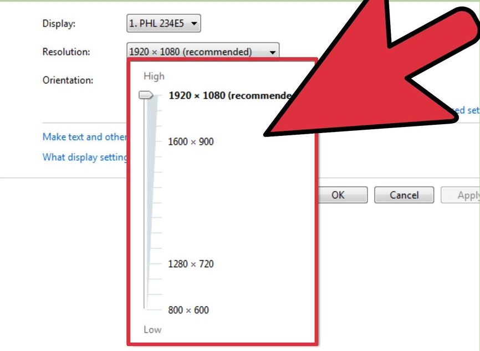Click the resolution slider thumb handle
The image size is (480, 351).
(x=146, y=95)
